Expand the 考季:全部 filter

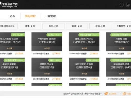(x=30, y=26)
